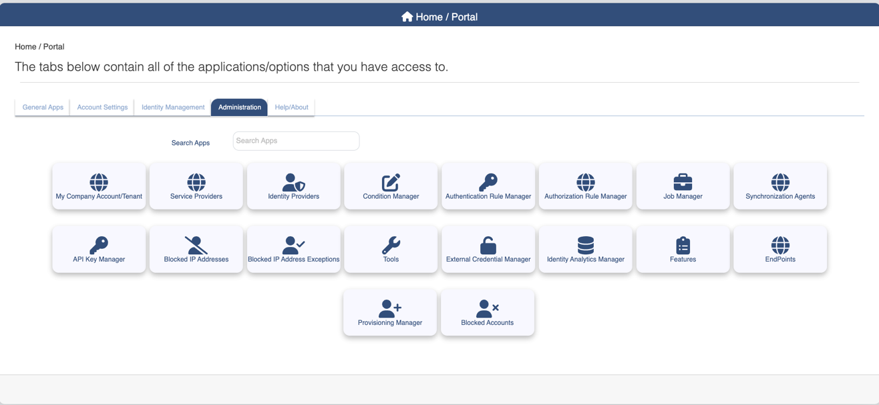Launch Tools wrench icon
This screenshot has height=405, width=879.
(x=391, y=245)
